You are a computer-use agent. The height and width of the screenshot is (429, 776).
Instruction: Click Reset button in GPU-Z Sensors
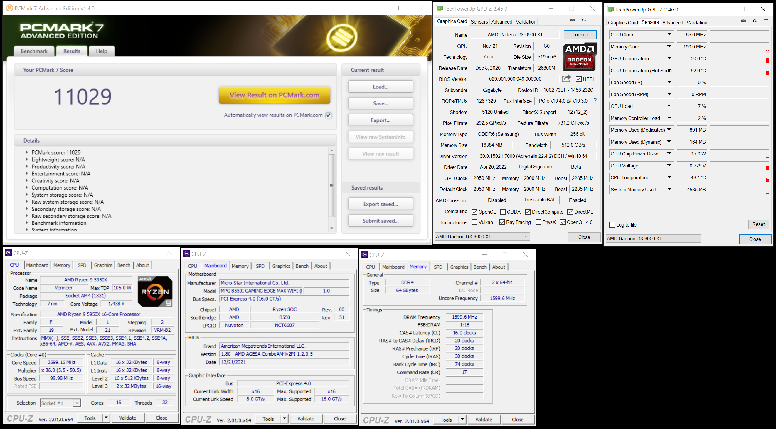click(758, 224)
